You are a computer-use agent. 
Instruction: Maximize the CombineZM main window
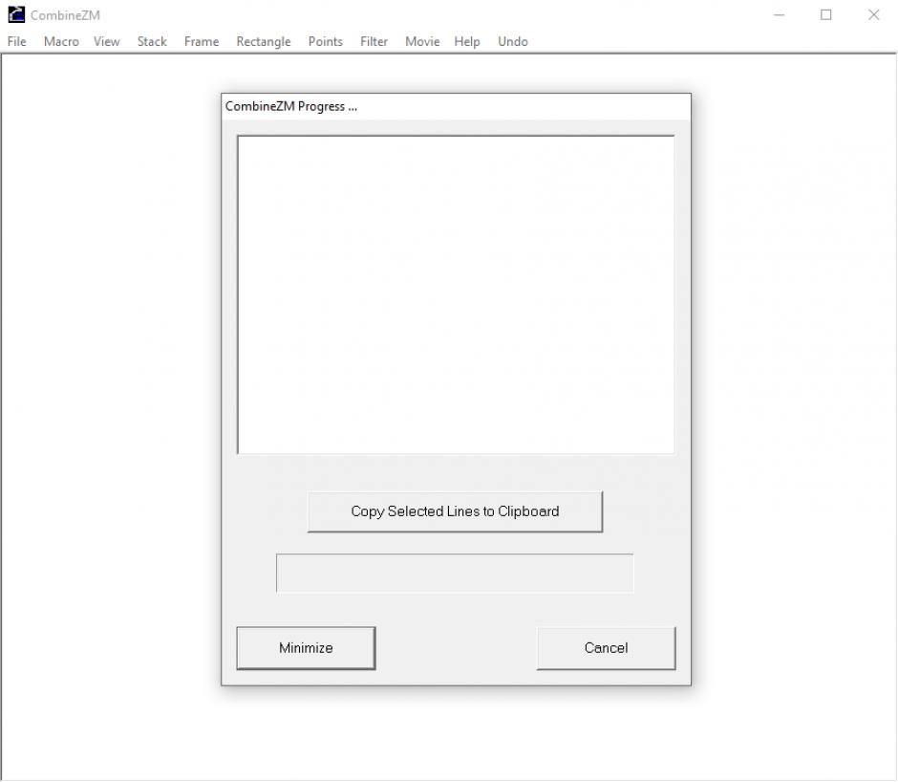pos(825,15)
